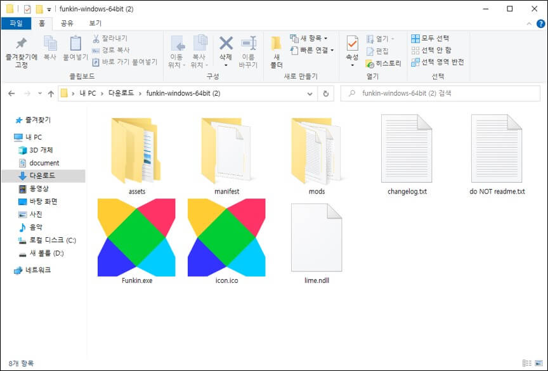Open the recent locations dropdown arrow

40,93
